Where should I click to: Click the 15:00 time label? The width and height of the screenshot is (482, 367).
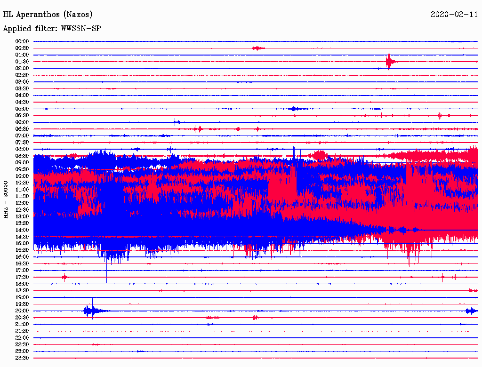tap(22, 243)
